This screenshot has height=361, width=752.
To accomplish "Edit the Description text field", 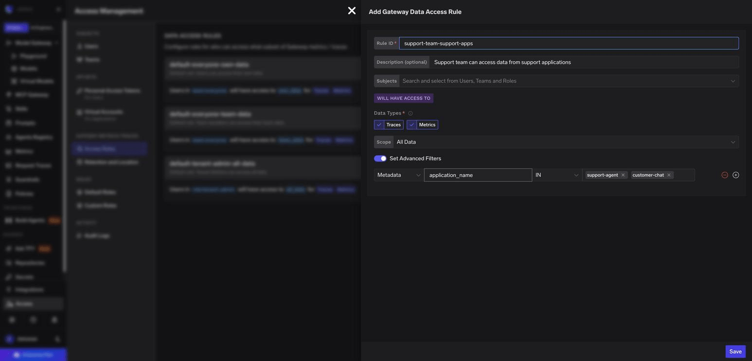I will [584, 62].
